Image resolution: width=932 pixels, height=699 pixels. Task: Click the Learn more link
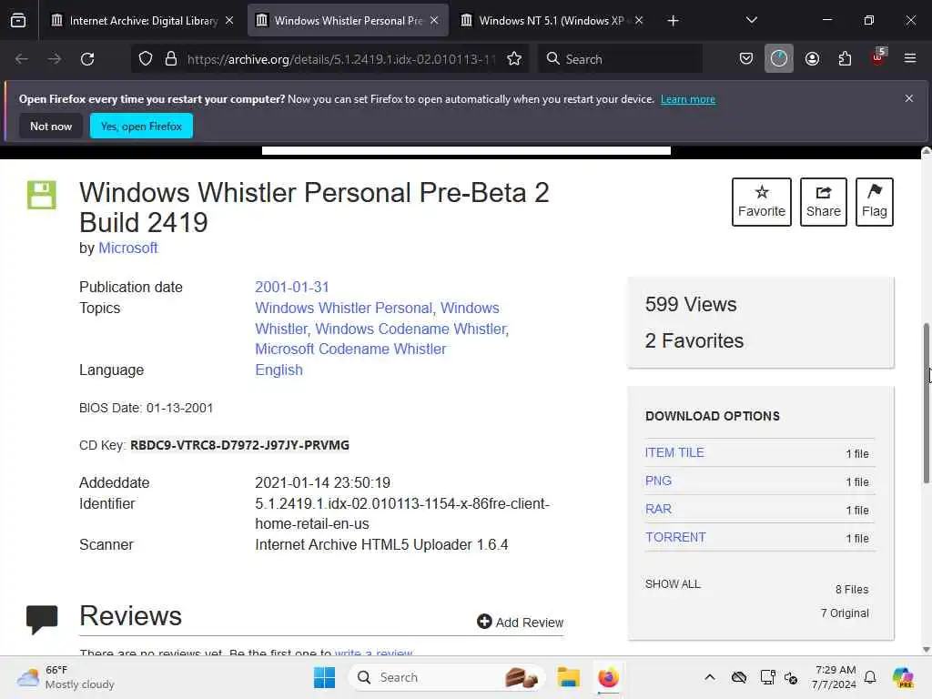pos(688,99)
